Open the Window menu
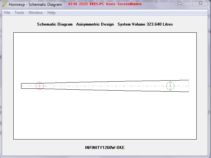211x158 pixels. [36, 13]
